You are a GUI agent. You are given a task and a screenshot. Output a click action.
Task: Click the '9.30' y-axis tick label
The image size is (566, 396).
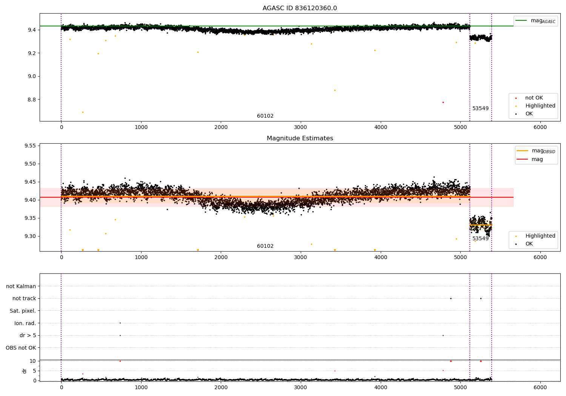[30, 236]
